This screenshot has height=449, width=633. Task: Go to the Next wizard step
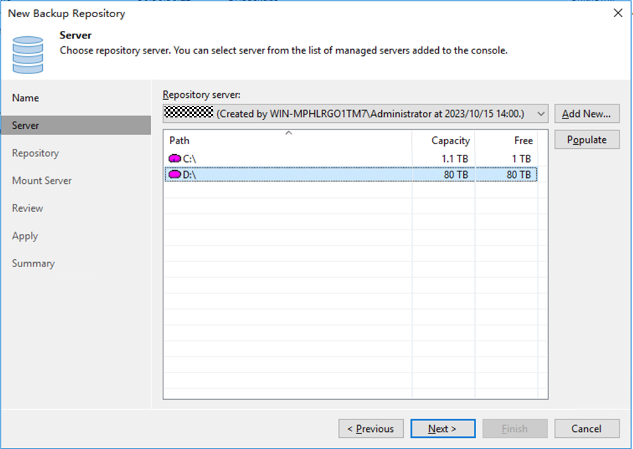(x=442, y=429)
